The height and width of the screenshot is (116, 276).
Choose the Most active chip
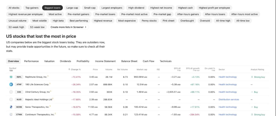point(55,14)
